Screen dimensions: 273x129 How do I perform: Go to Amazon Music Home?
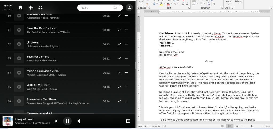pyautogui.click(x=21, y=8)
